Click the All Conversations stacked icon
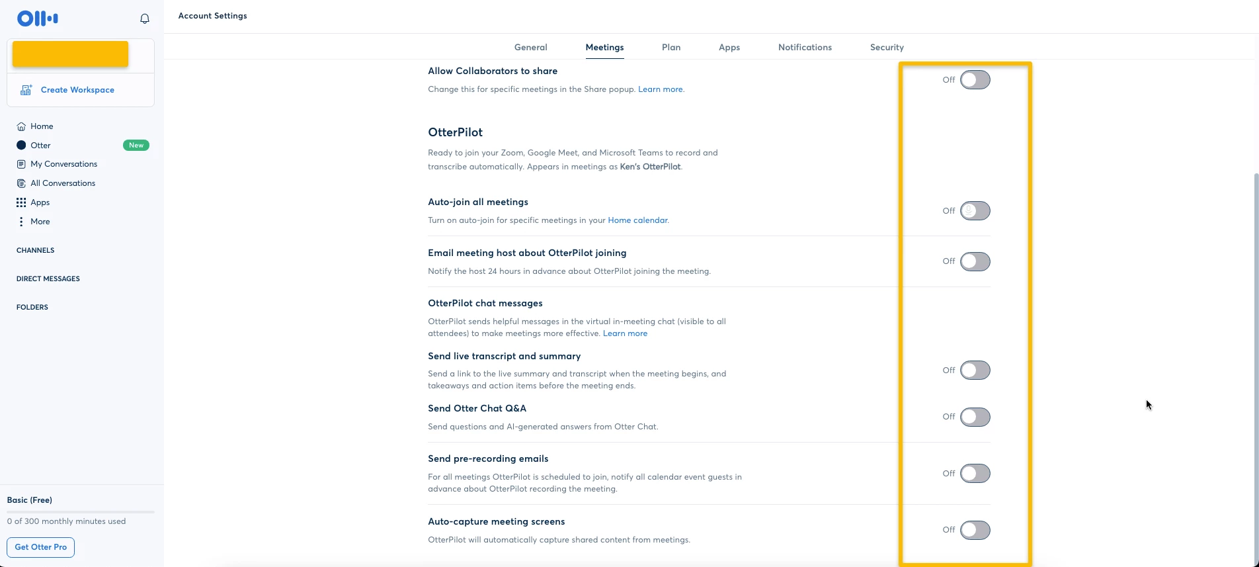The width and height of the screenshot is (1259, 567). click(x=21, y=183)
